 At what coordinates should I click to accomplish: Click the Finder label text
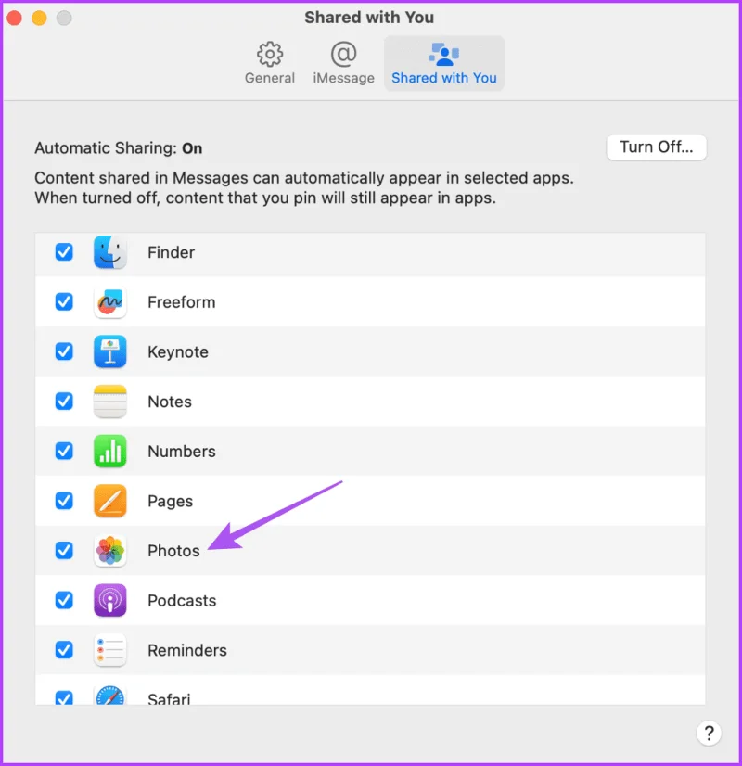(171, 252)
